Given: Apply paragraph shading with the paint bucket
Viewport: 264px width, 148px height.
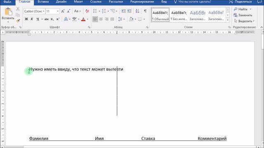Looking at the screenshot, I should coord(131,19).
